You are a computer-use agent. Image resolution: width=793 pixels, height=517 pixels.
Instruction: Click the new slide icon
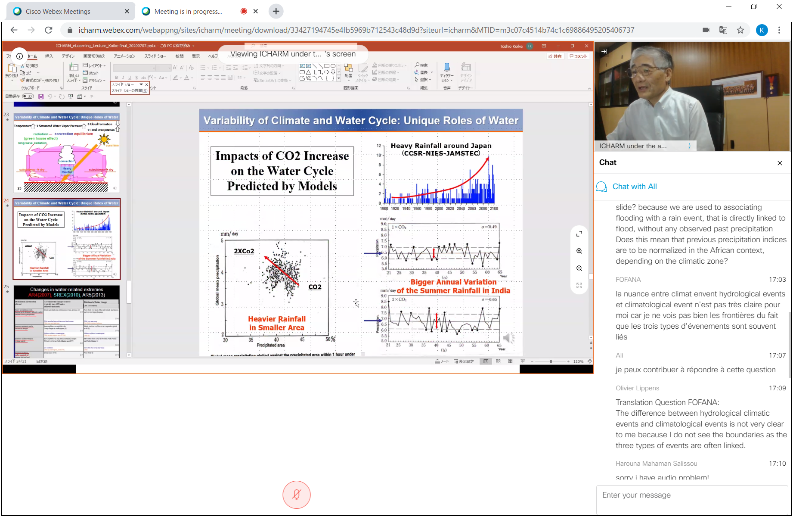[74, 68]
